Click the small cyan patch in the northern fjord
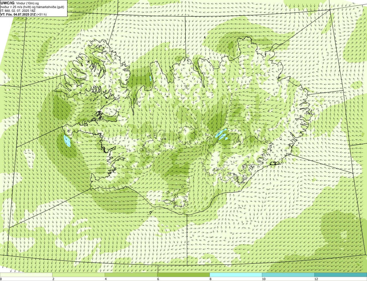 pos(151,78)
